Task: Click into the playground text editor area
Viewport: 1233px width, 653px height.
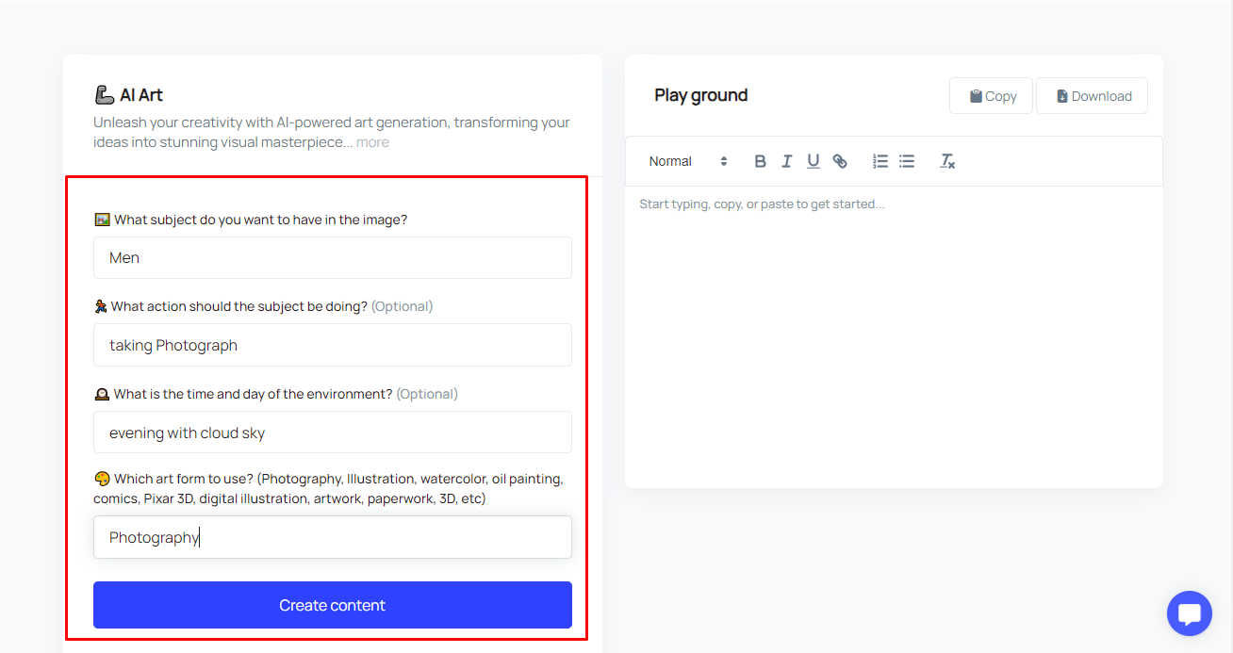Action: point(893,330)
